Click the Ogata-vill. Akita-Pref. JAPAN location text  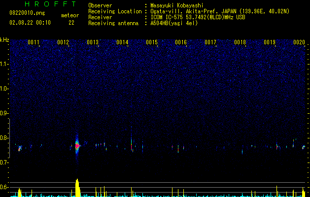click(220, 11)
